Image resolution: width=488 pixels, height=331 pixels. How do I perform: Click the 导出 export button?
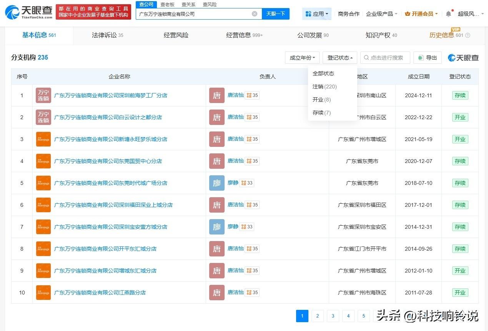427,58
